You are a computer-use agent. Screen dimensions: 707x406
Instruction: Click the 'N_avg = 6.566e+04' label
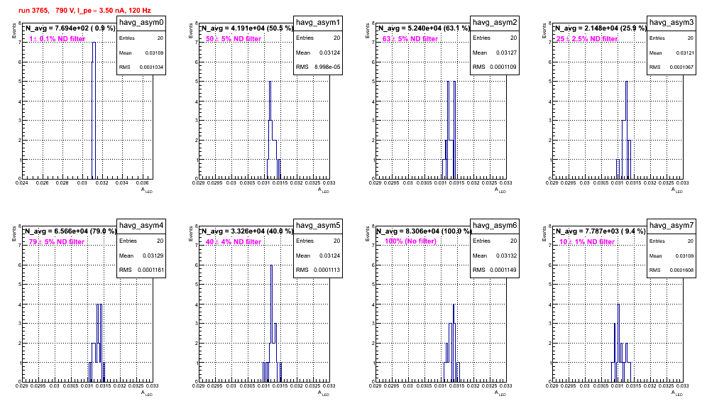pos(70,231)
